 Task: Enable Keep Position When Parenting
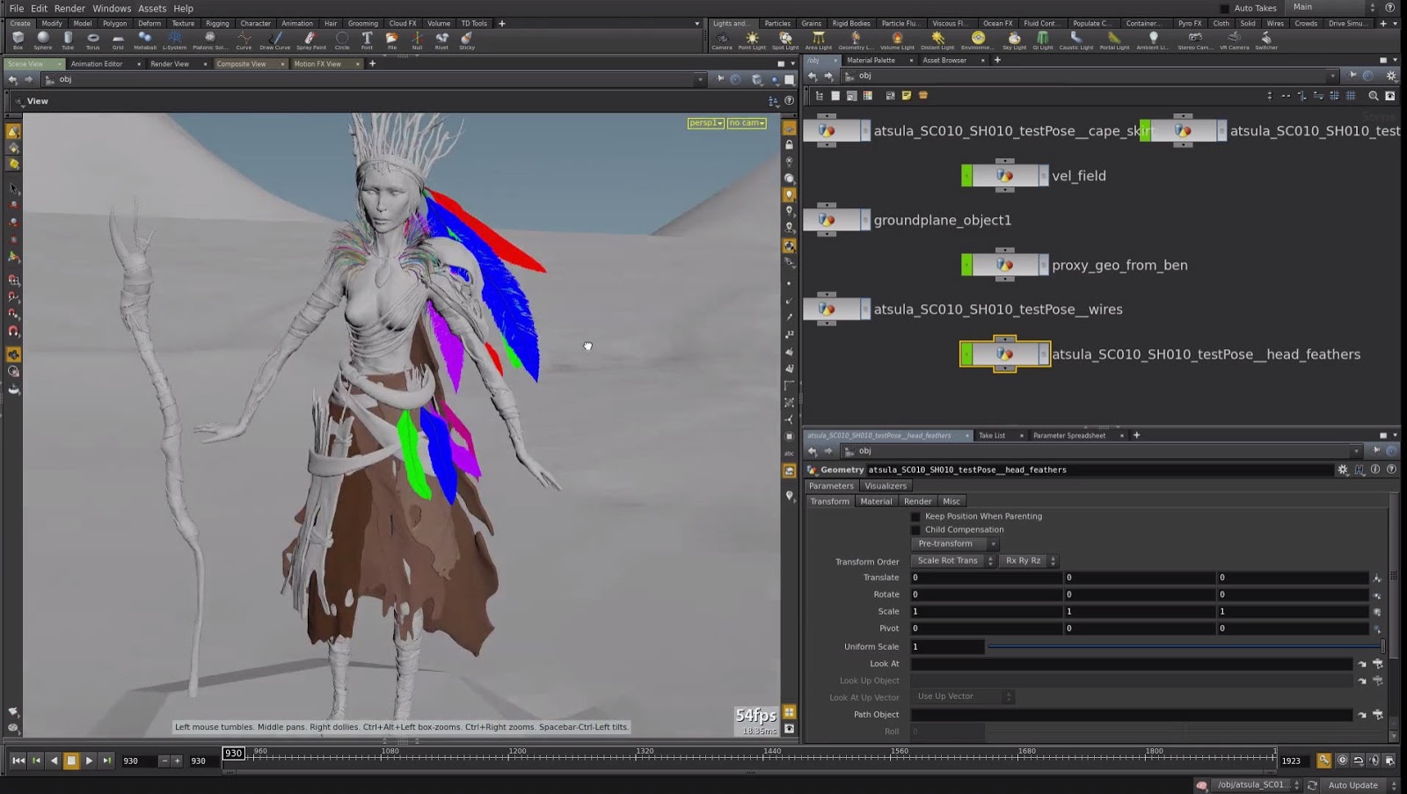pyautogui.click(x=916, y=516)
